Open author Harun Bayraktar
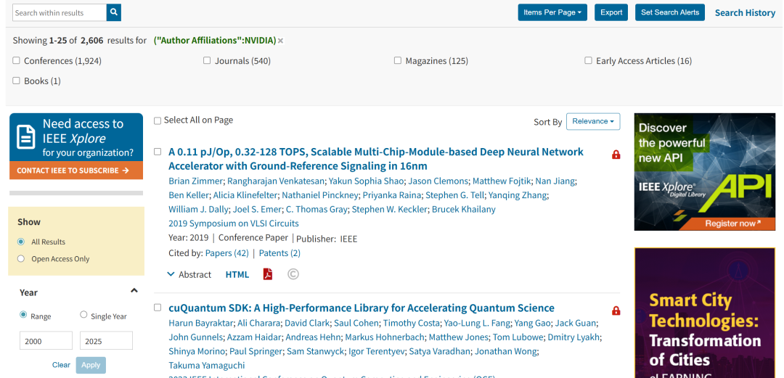 [x=200, y=323]
